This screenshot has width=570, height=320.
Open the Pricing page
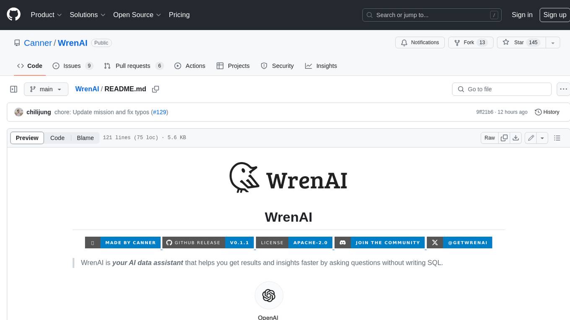[179, 15]
